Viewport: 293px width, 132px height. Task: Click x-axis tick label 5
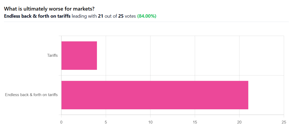(106, 122)
